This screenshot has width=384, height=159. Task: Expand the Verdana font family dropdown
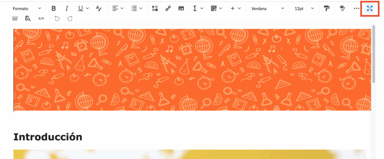click(268, 9)
